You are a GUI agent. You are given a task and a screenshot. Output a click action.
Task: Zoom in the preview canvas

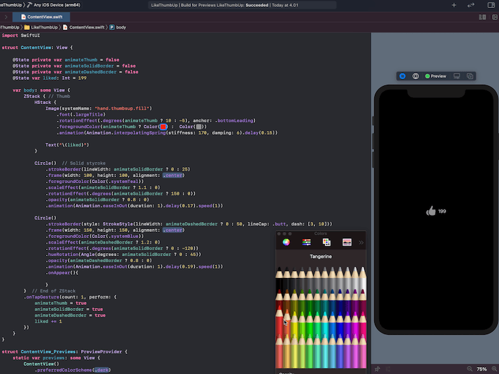click(x=495, y=369)
